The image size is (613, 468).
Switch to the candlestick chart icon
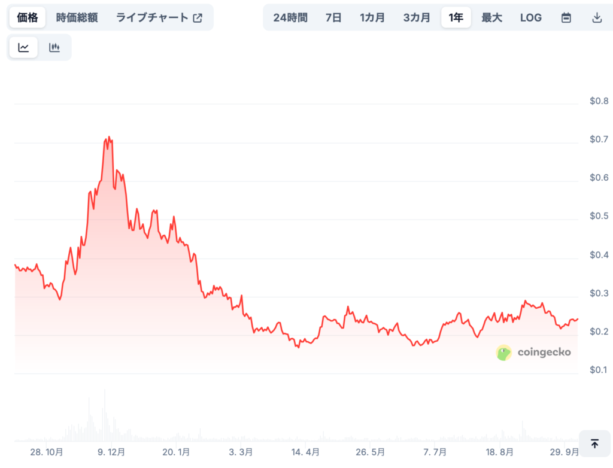54,48
